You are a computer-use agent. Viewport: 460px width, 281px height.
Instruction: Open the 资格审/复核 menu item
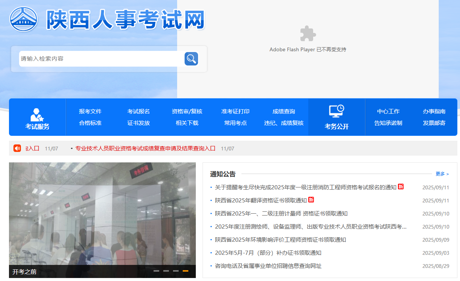tap(187, 112)
